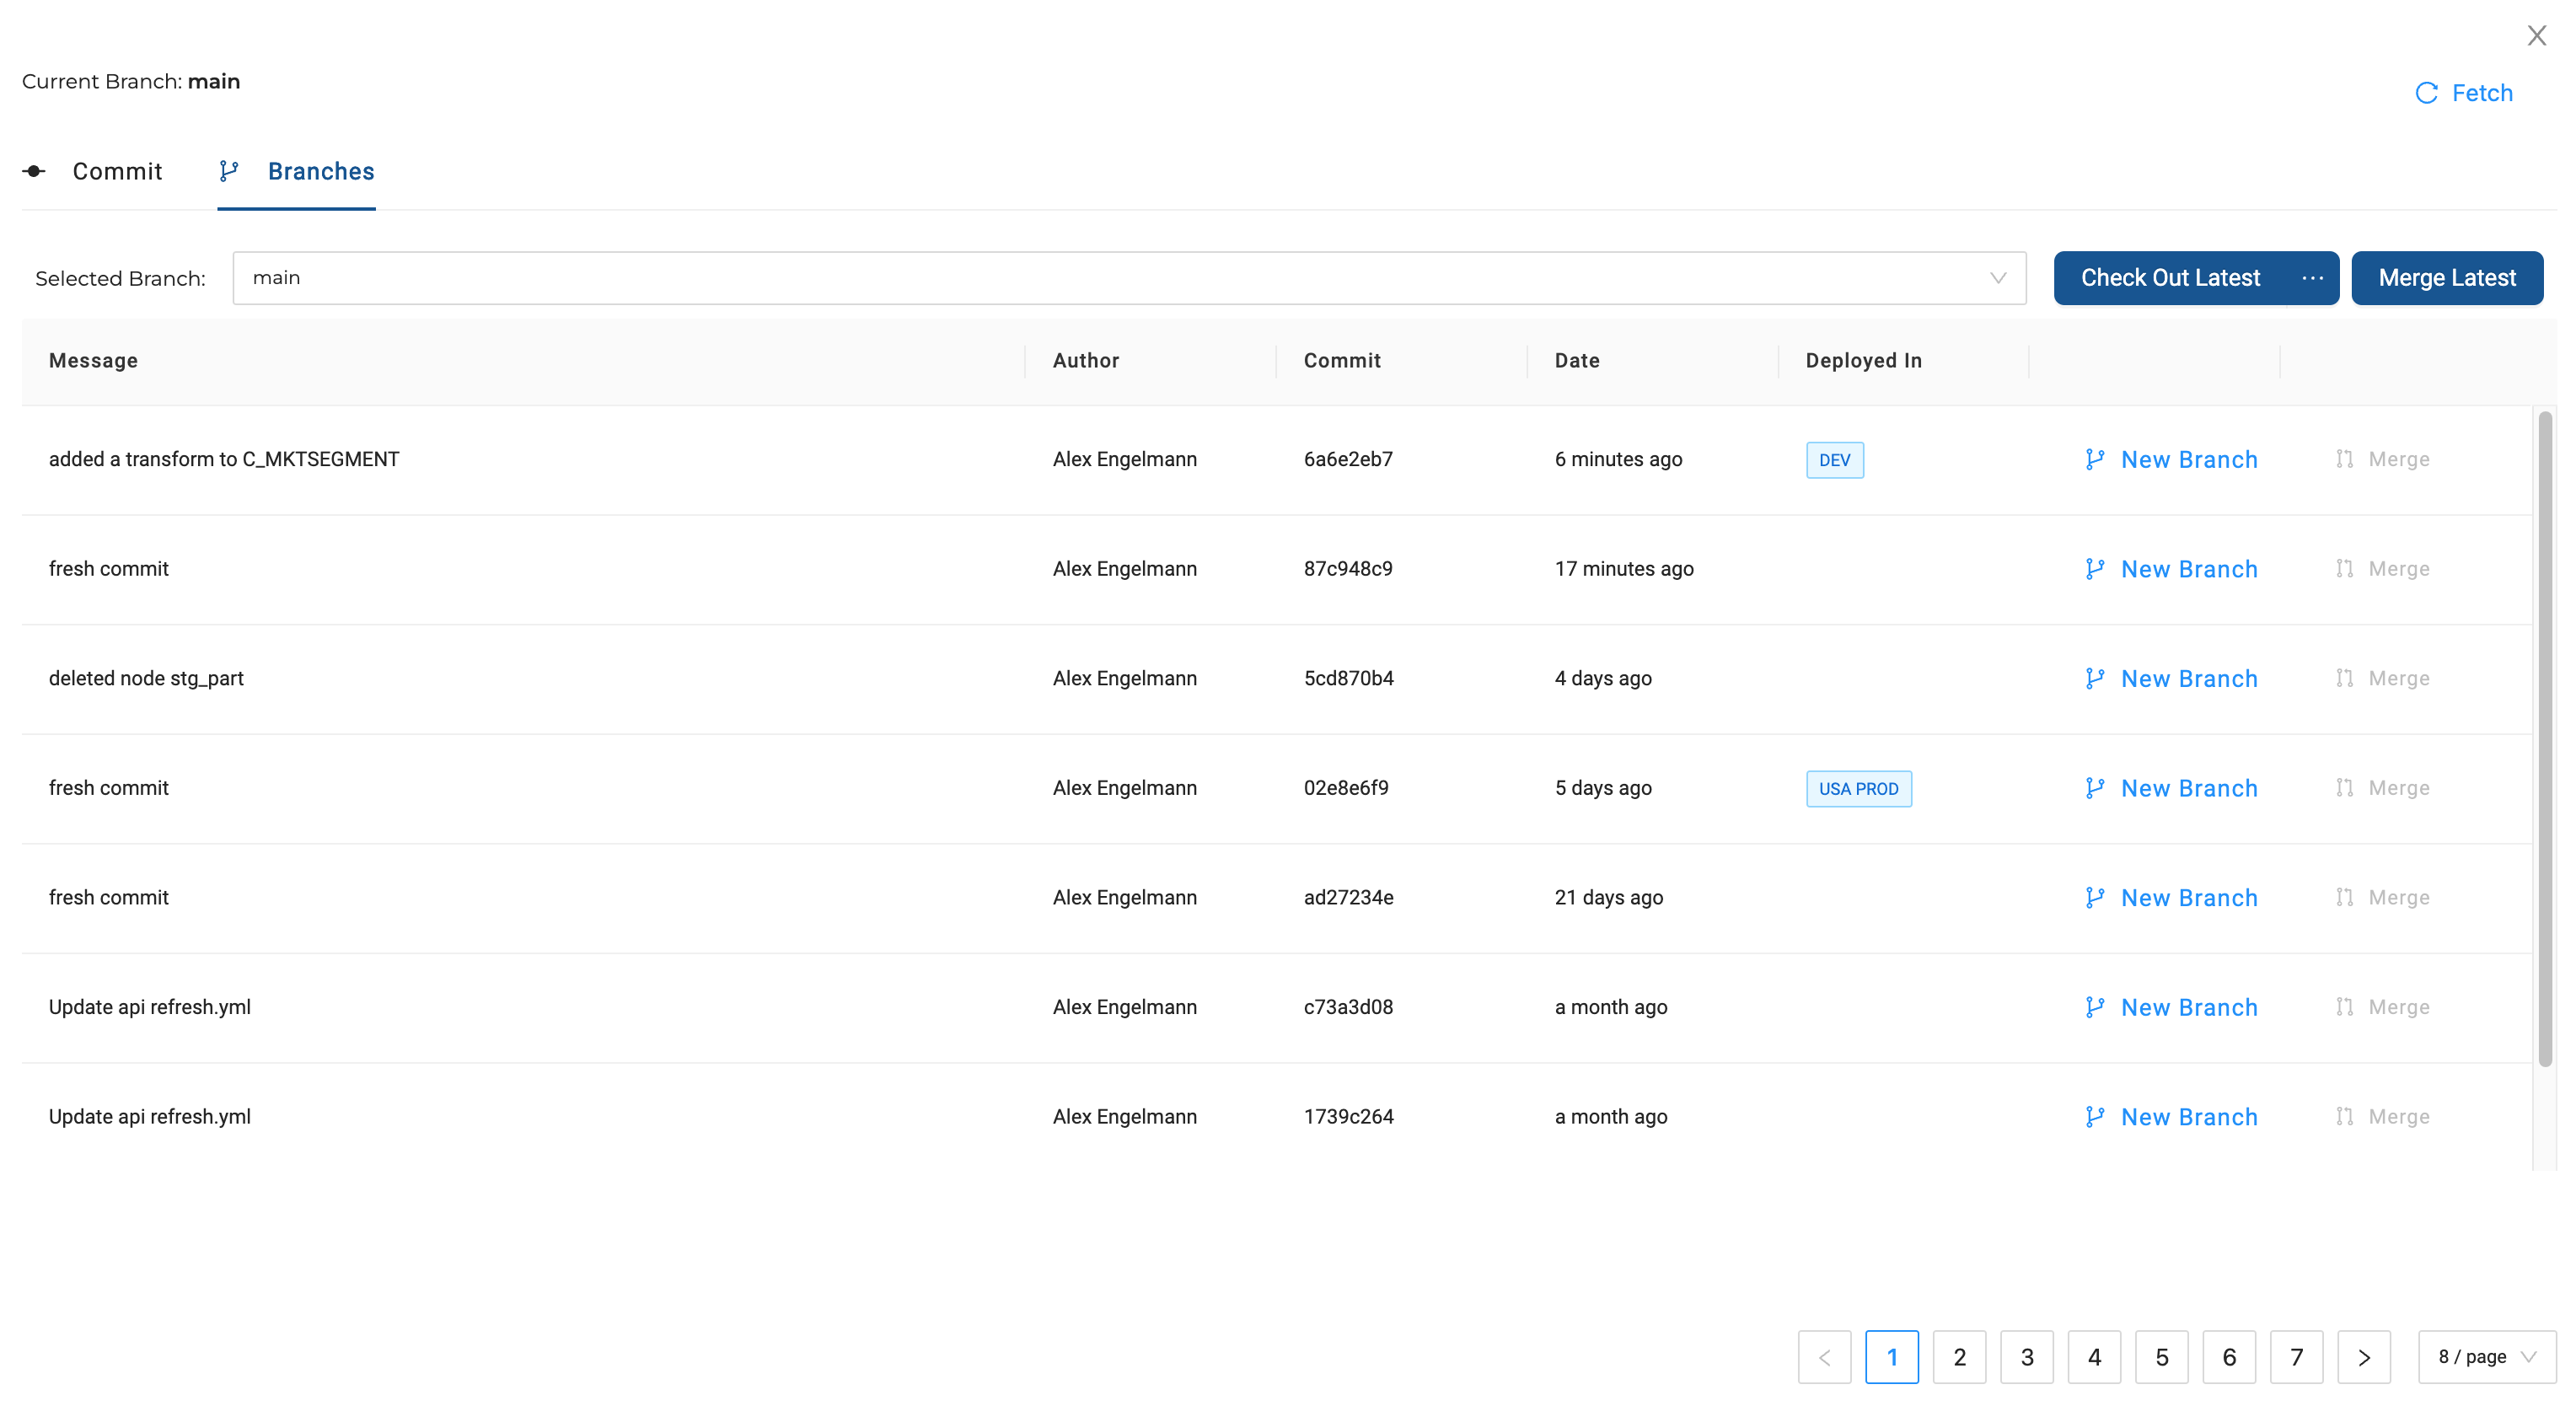Go to next page with right chevron
Image resolution: width=2576 pixels, height=1406 pixels.
2363,1357
